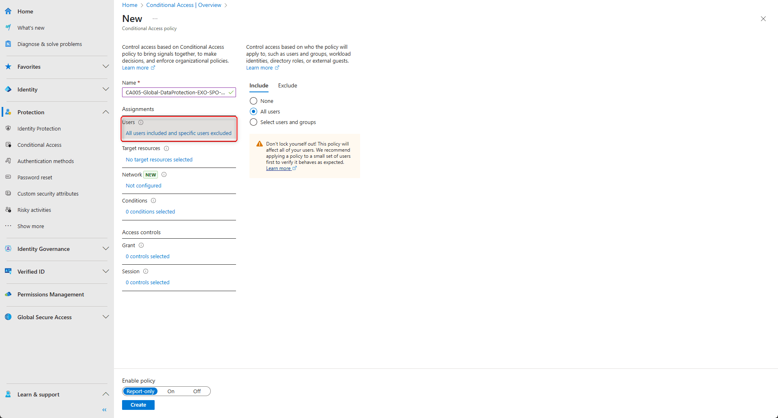Click the Network 'Not configured' link

[144, 186]
